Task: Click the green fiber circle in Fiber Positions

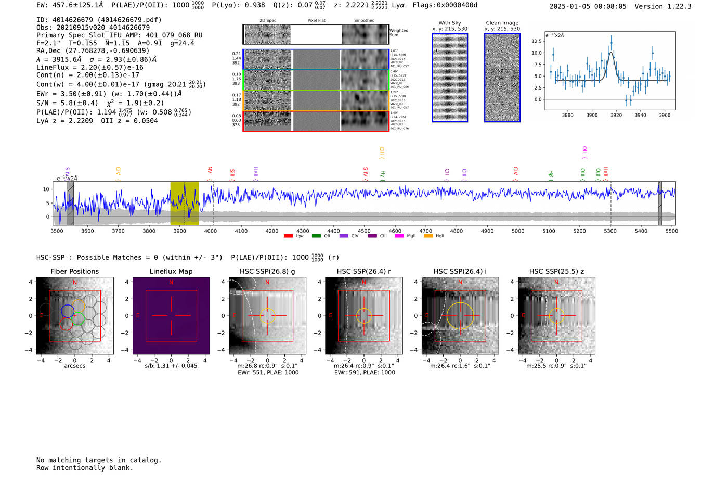Action: pos(77,319)
